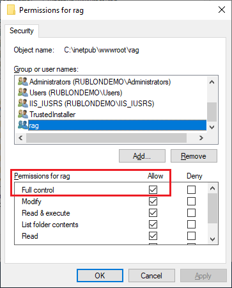Click permissions list scrollbar thumb
This screenshot has height=288, width=232.
(x=212, y=209)
